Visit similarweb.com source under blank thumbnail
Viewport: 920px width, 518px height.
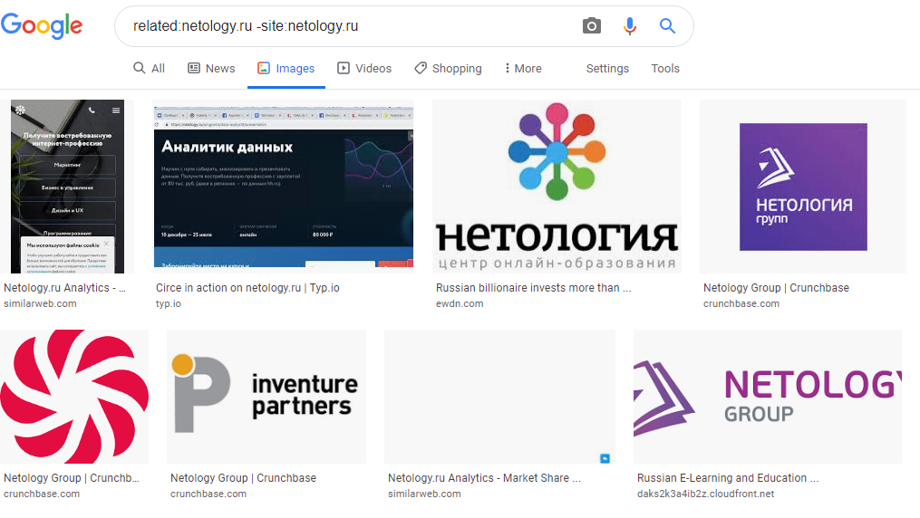pyautogui.click(x=424, y=494)
